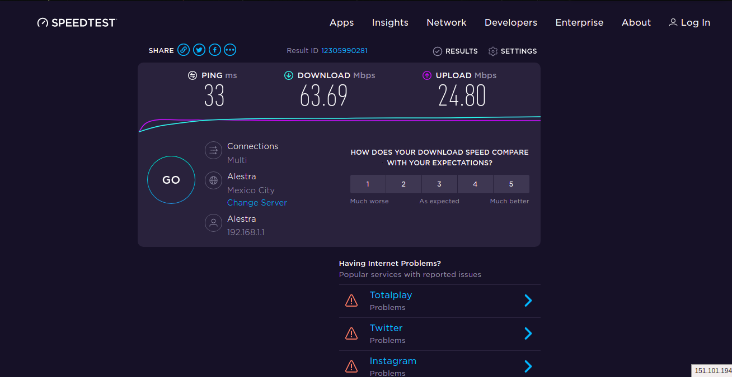Viewport: 732px width, 377px height.
Task: Share result on Facebook icon
Action: [x=214, y=50]
